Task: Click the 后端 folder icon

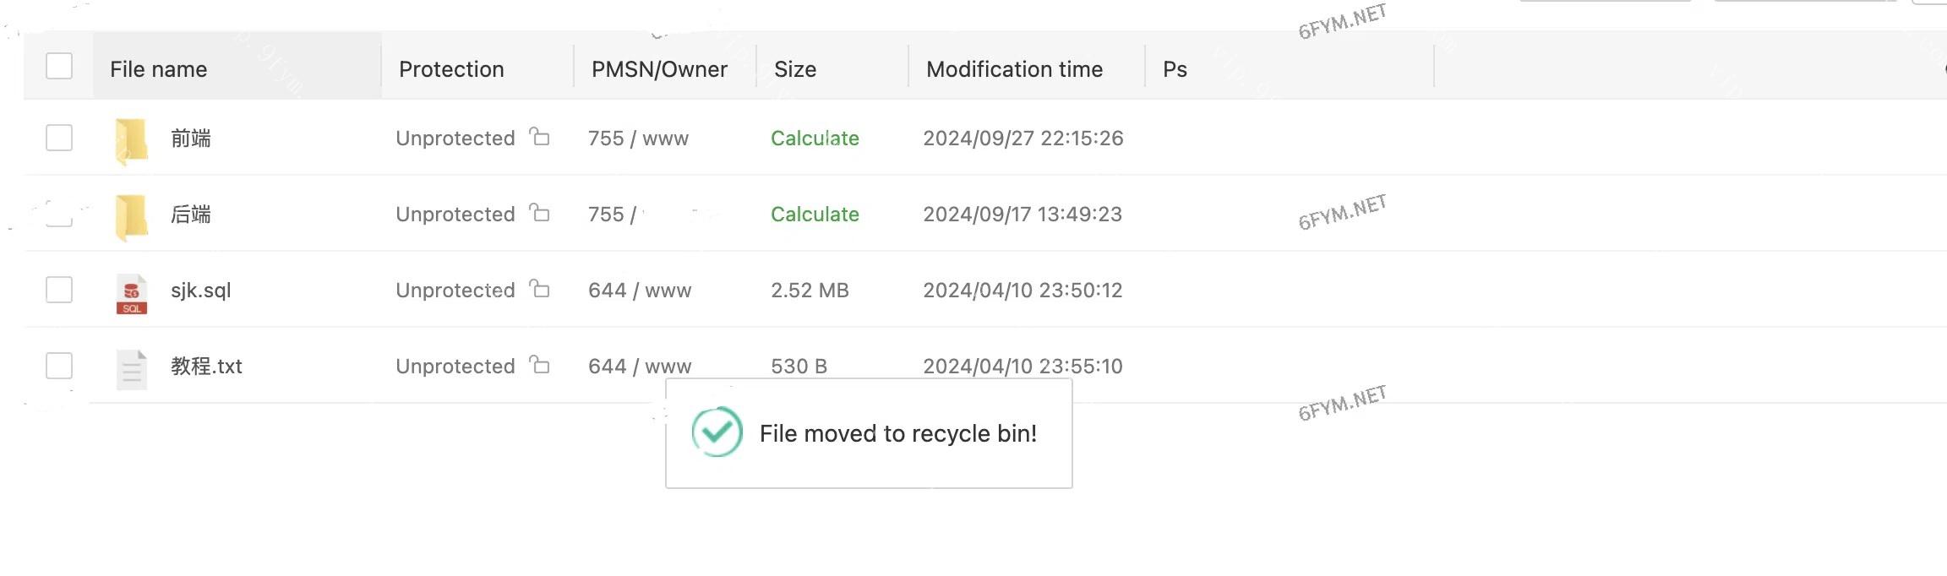Action: pos(131,215)
